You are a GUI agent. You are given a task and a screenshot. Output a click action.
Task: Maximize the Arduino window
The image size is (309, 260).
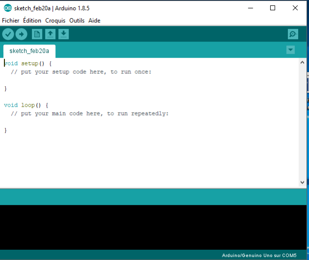(x=273, y=8)
